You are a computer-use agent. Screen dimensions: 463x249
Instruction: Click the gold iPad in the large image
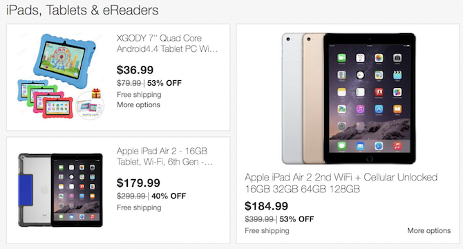[x=314, y=99]
